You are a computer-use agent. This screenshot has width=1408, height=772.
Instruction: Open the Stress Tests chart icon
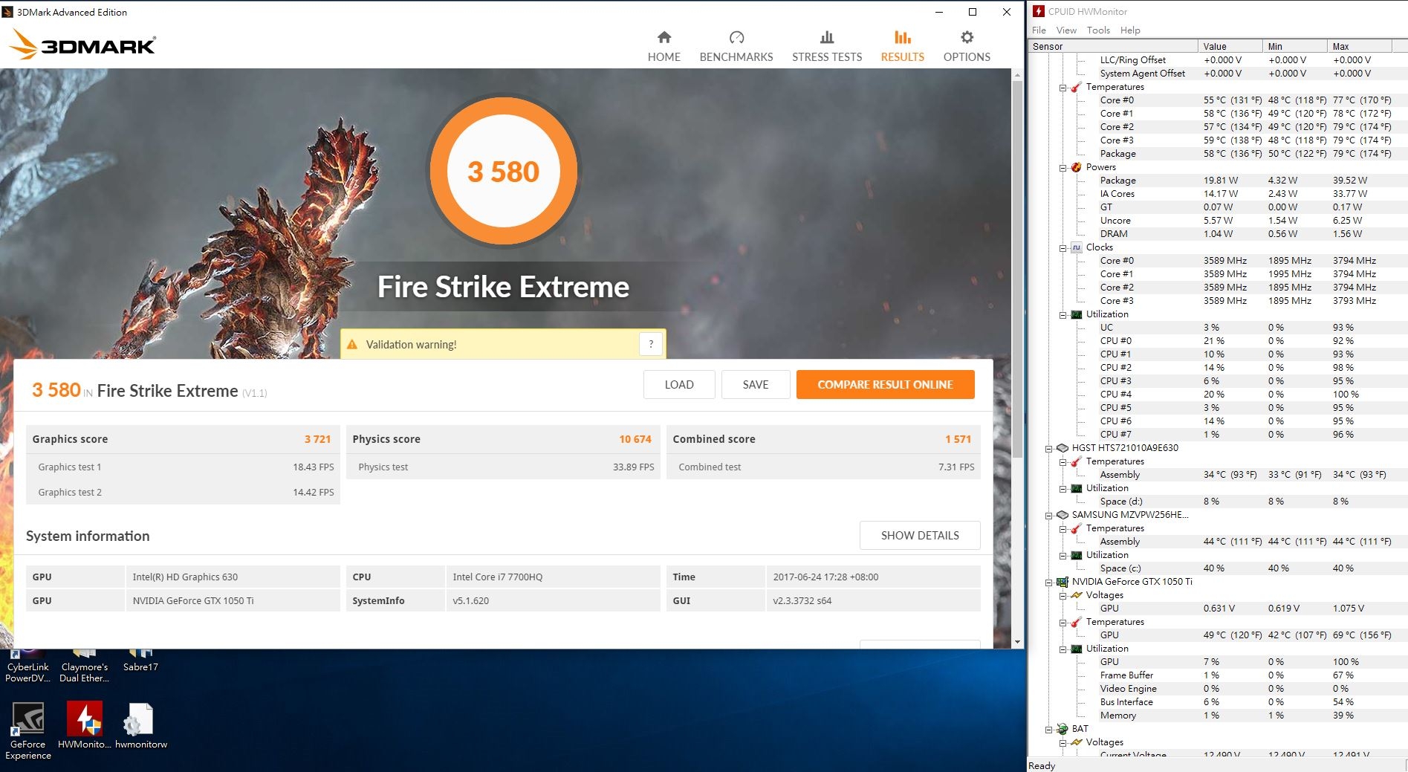827,37
